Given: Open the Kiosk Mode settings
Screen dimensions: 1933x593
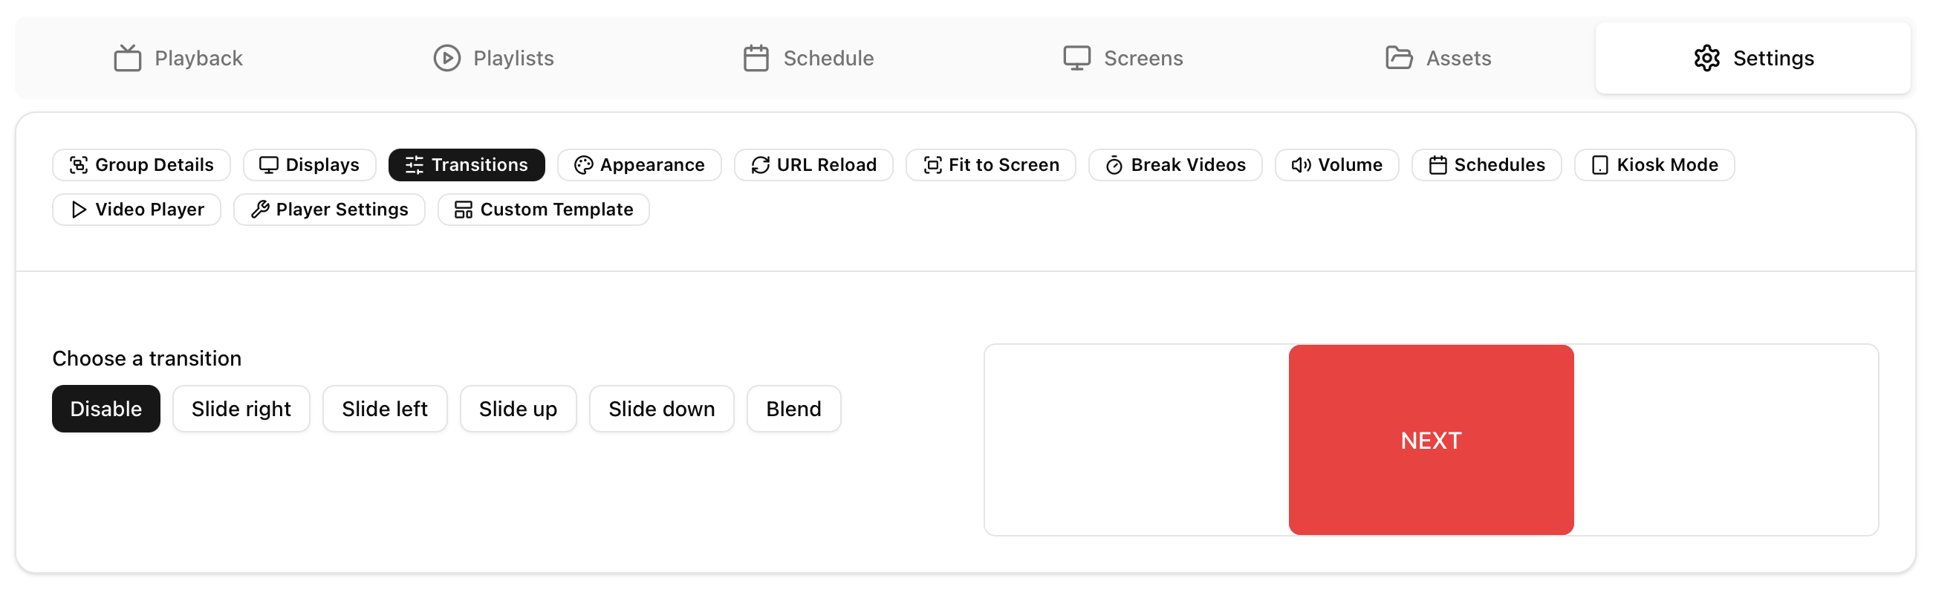Looking at the screenshot, I should [1654, 165].
